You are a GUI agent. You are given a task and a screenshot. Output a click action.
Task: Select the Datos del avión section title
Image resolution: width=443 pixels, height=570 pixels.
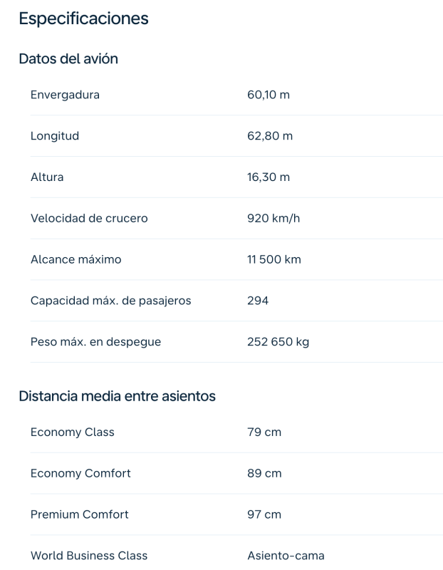68,59
